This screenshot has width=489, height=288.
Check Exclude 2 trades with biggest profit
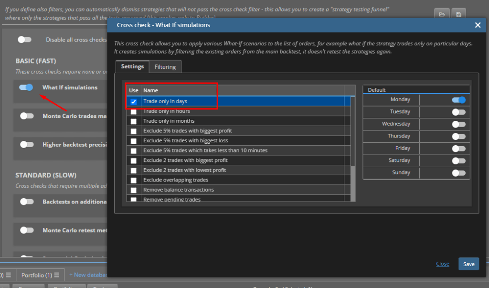[134, 160]
